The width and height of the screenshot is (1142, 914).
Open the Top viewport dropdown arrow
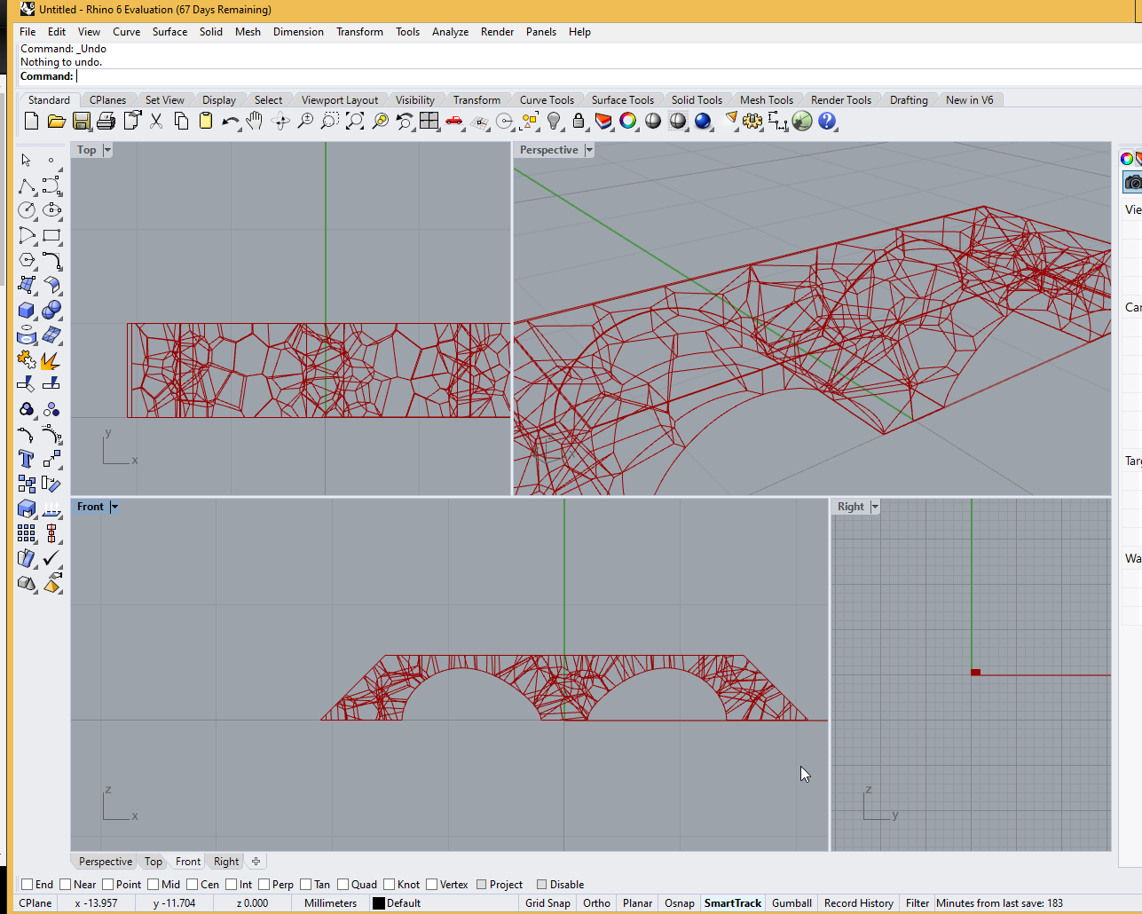pos(107,150)
